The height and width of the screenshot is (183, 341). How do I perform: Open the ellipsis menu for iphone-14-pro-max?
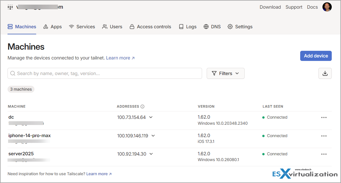(324, 136)
